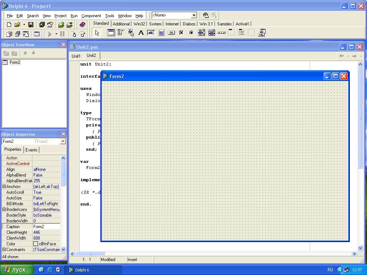Click Remove File from Project icon
The image size is (367, 275).
tap(70, 25)
